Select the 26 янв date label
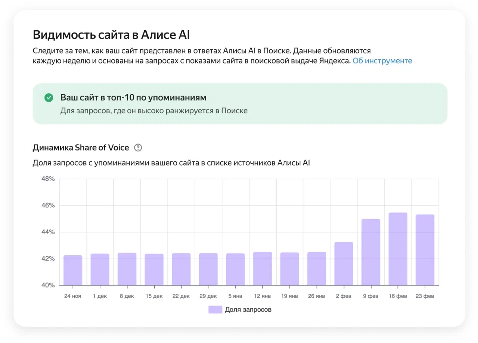The width and height of the screenshot is (478, 343). 316,296
